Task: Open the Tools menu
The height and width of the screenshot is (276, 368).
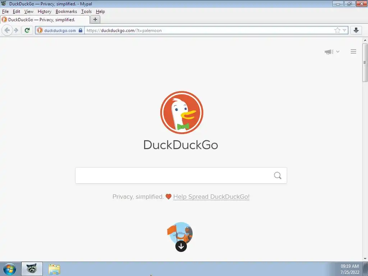Action: pyautogui.click(x=86, y=11)
